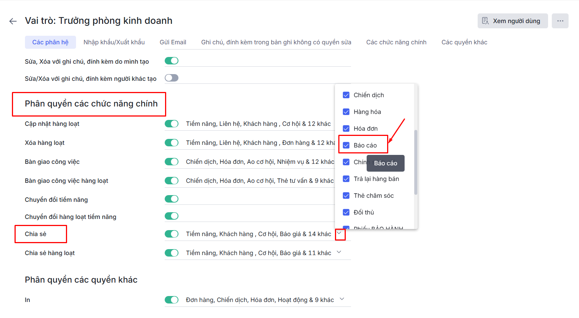
Task: Disable the Cập nhật hàng loạt toggle
Action: pyautogui.click(x=172, y=124)
